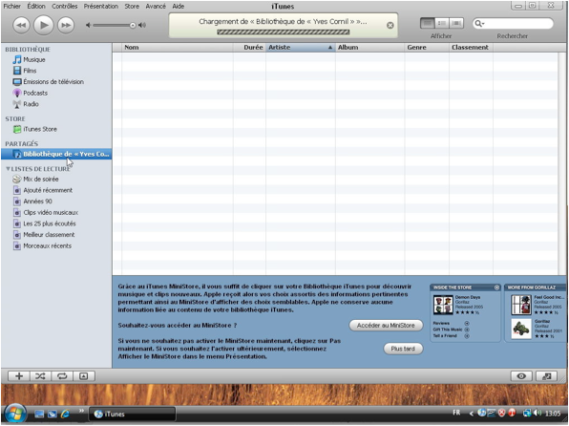Viewport: 569px width, 426px height.
Task: Toggle the browser eye button
Action: 521,376
